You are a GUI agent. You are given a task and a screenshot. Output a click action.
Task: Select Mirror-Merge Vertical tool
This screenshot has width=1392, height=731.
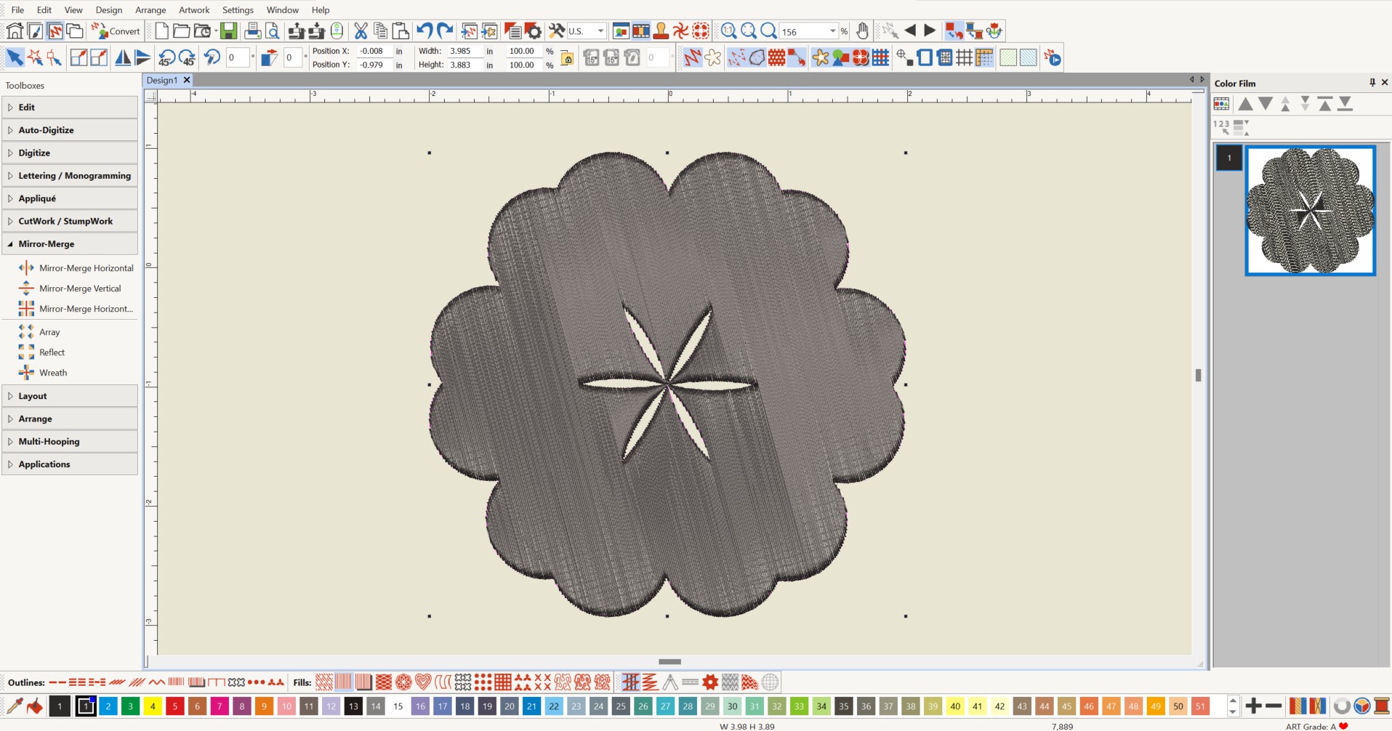pyautogui.click(x=71, y=288)
